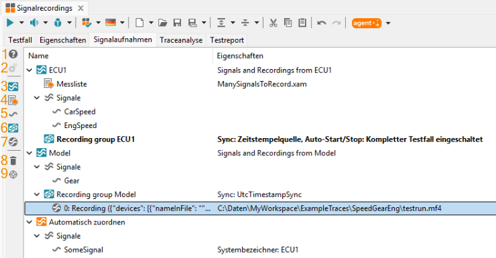
Task: Collapse the ECU1 tree node
Action: coord(29,70)
